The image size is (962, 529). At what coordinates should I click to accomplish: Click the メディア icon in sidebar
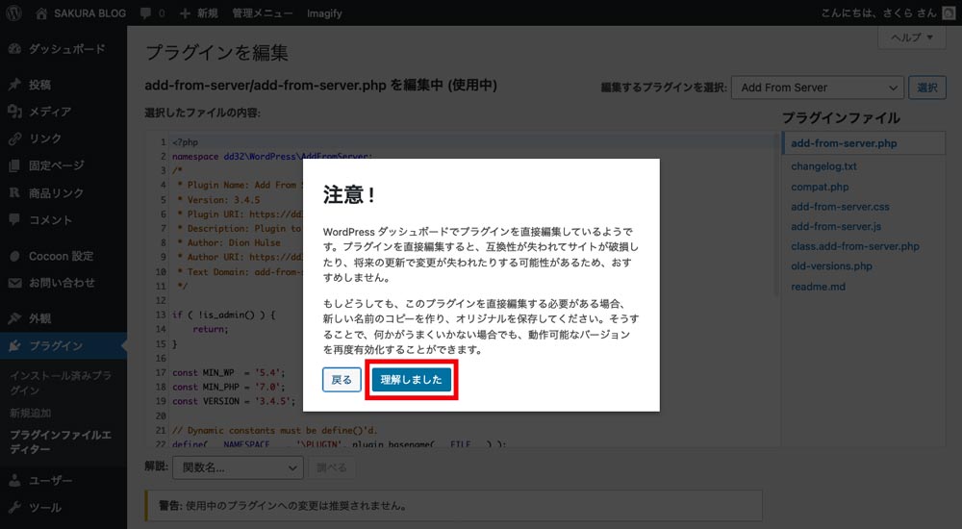[x=14, y=111]
